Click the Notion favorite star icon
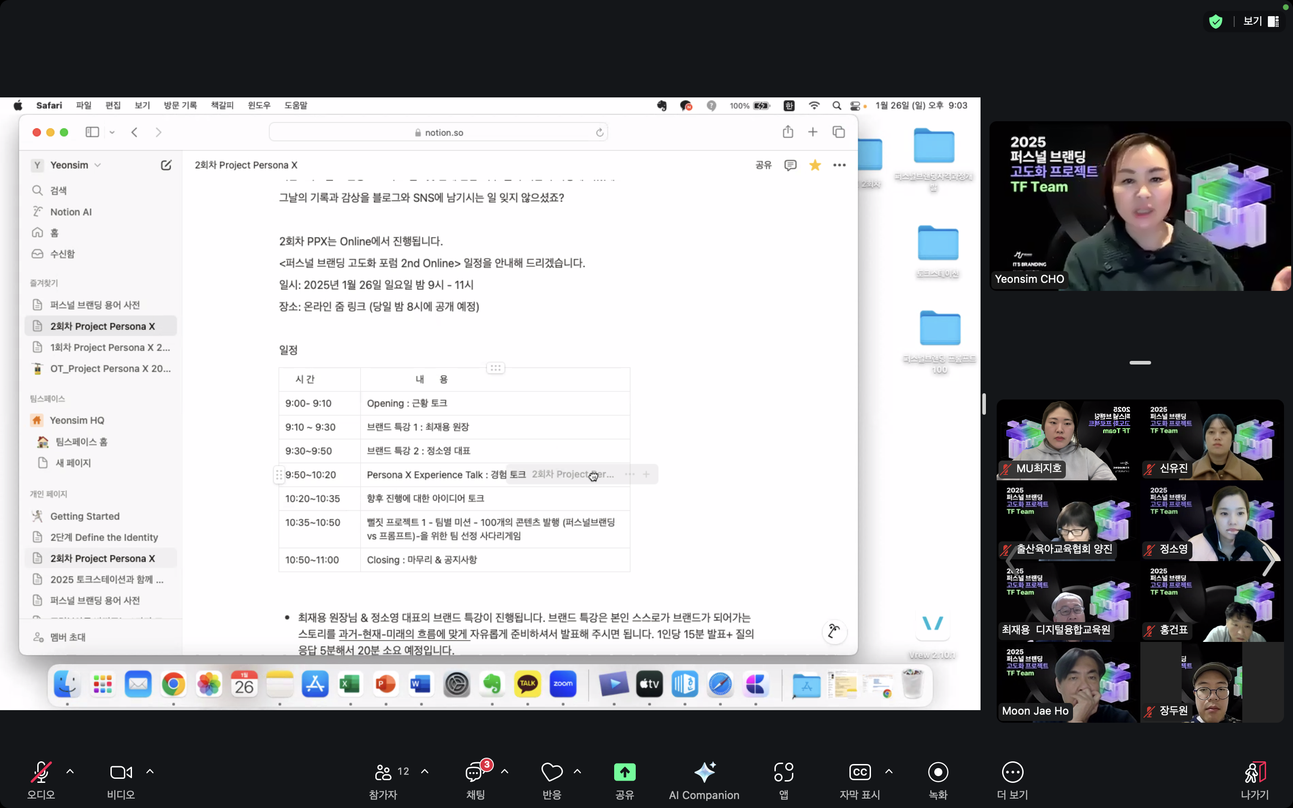This screenshot has height=808, width=1293. (815, 165)
